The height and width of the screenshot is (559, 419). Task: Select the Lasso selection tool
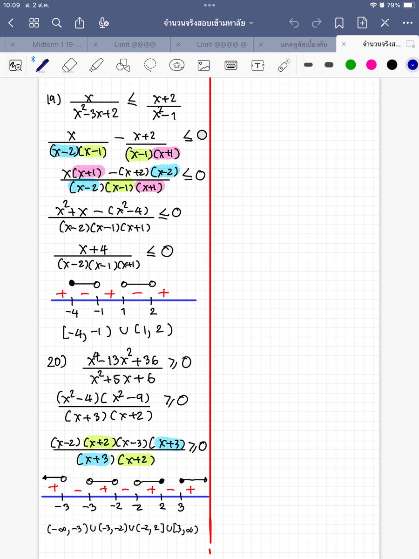pyautogui.click(x=149, y=65)
